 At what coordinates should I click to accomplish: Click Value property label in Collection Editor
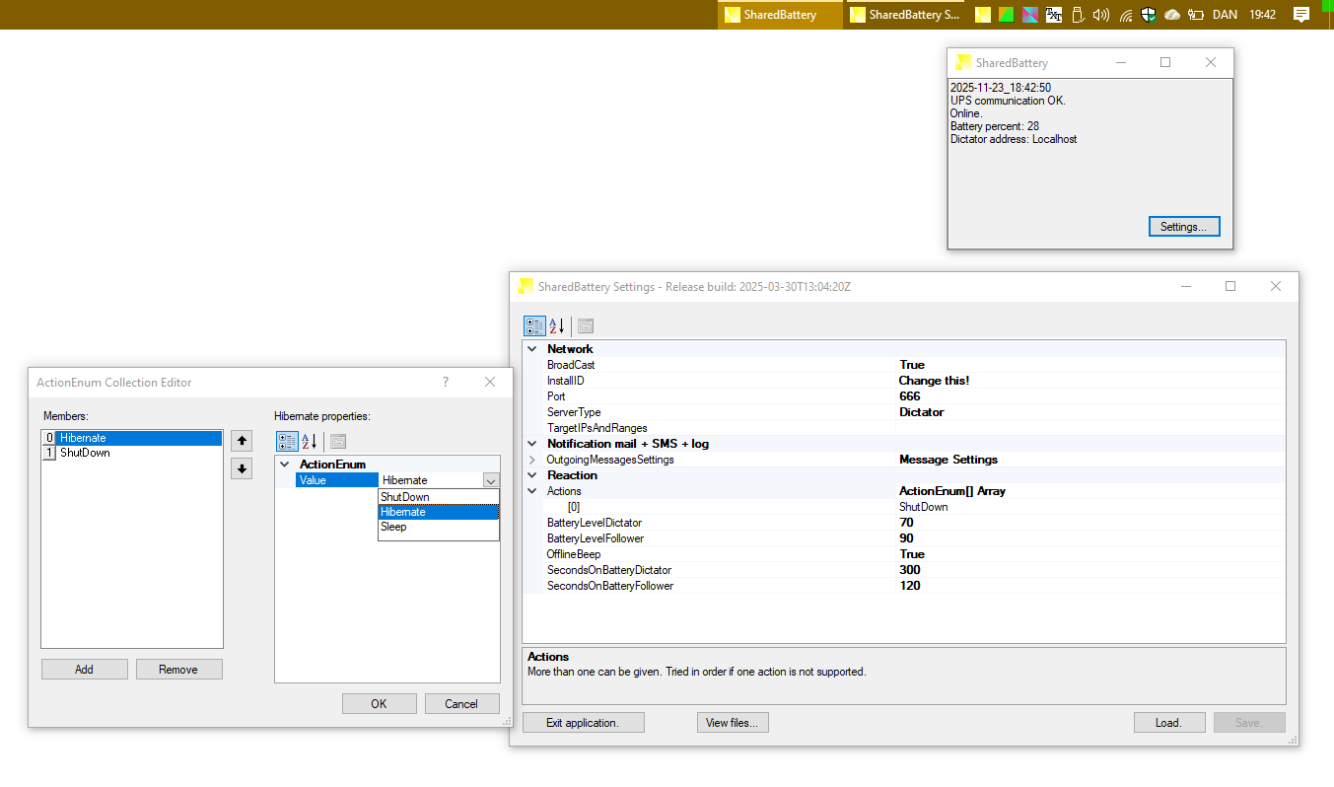point(337,480)
